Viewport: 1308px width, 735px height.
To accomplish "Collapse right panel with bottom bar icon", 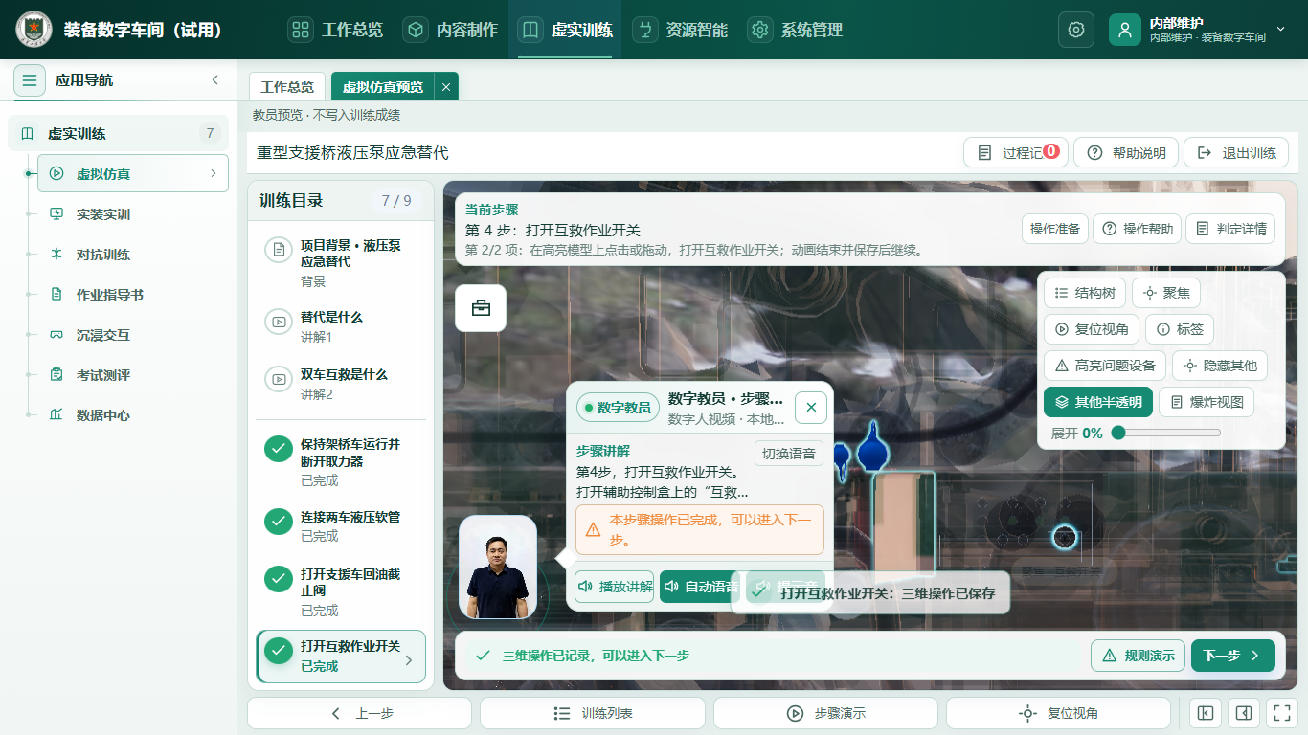I will [1243, 713].
